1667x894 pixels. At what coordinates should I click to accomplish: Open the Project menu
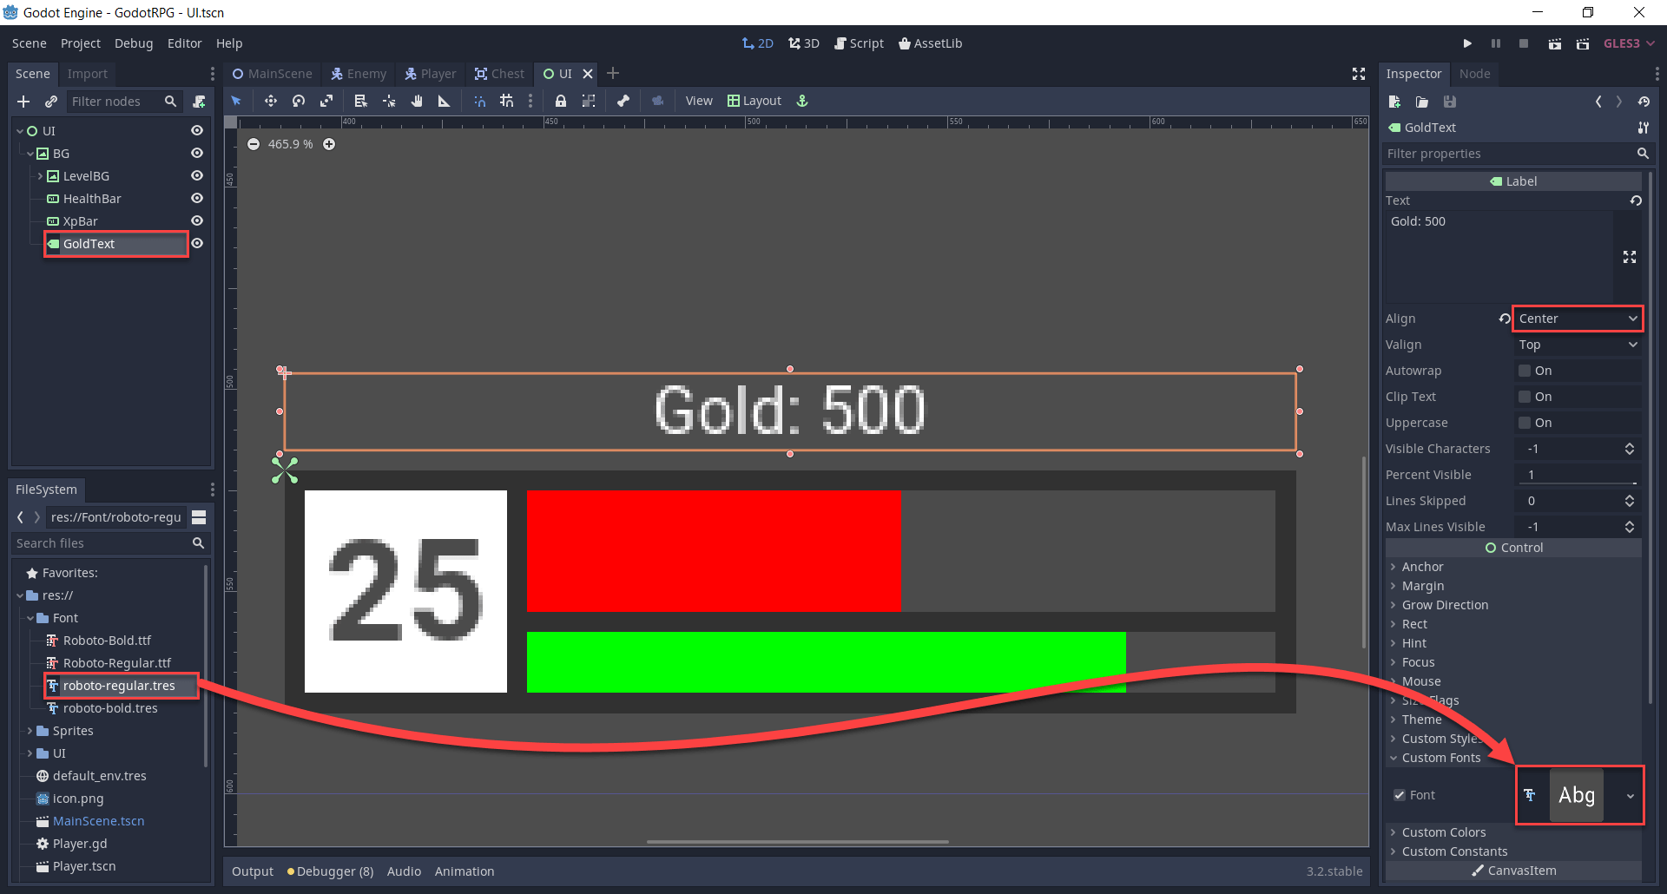80,43
